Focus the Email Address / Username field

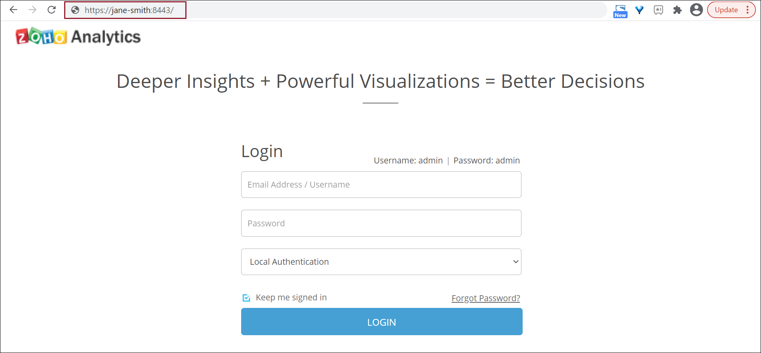(381, 184)
